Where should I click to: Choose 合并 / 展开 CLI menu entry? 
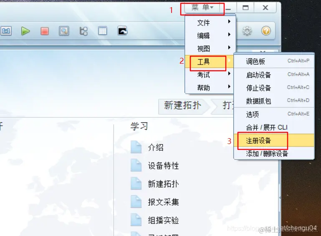coord(274,127)
